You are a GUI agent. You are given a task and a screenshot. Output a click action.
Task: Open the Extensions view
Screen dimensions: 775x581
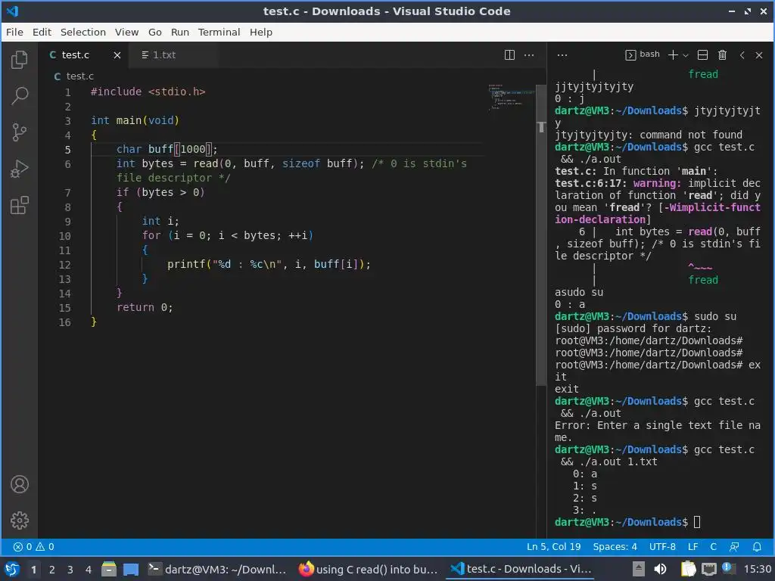point(19,205)
